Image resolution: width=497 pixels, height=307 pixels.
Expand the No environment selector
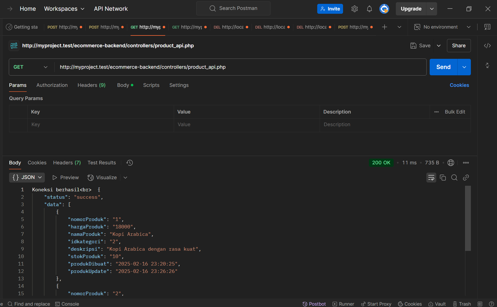[x=443, y=27]
